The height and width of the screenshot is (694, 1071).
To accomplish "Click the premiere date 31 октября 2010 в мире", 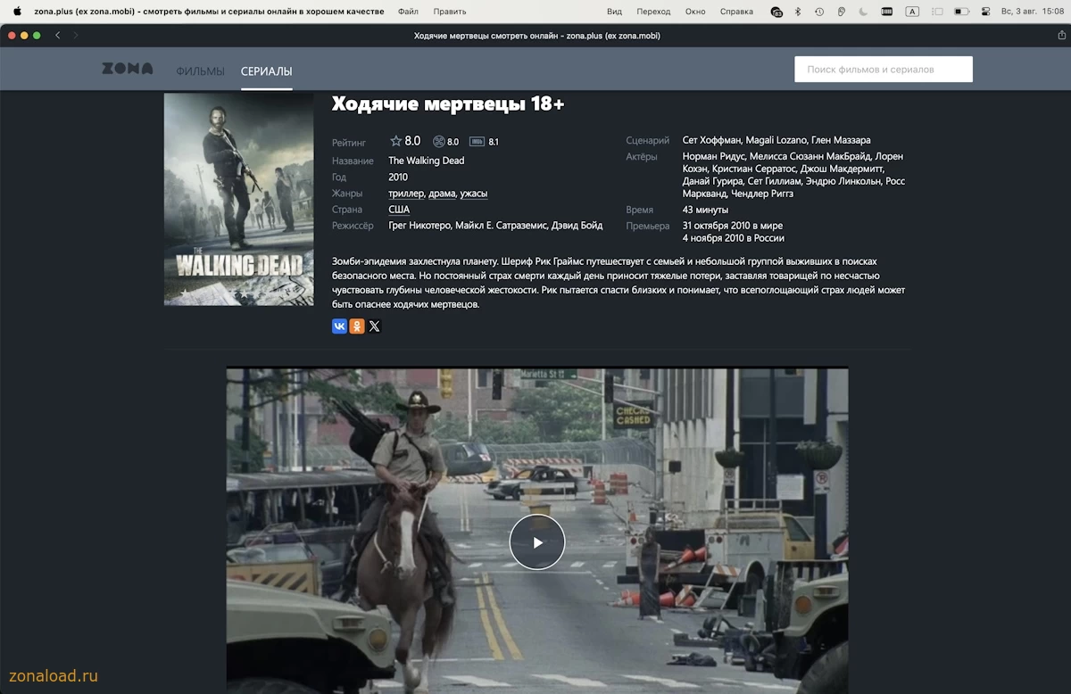I will click(x=733, y=226).
